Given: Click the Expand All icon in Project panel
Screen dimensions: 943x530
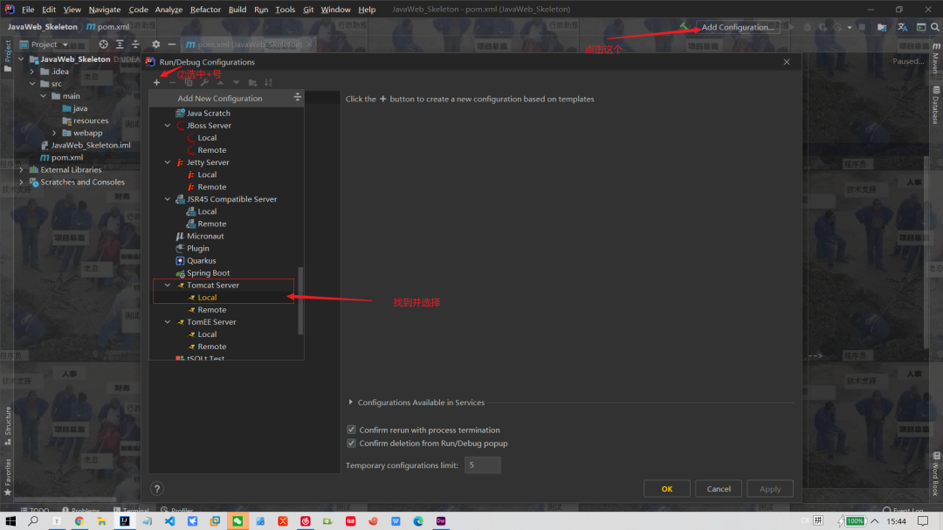Looking at the screenshot, I should point(120,45).
